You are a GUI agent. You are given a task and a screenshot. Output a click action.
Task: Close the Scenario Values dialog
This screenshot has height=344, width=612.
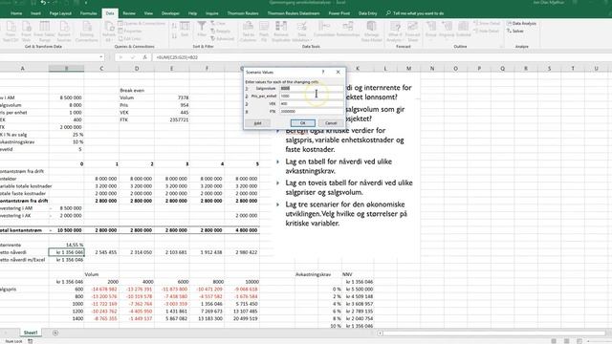click(x=338, y=73)
